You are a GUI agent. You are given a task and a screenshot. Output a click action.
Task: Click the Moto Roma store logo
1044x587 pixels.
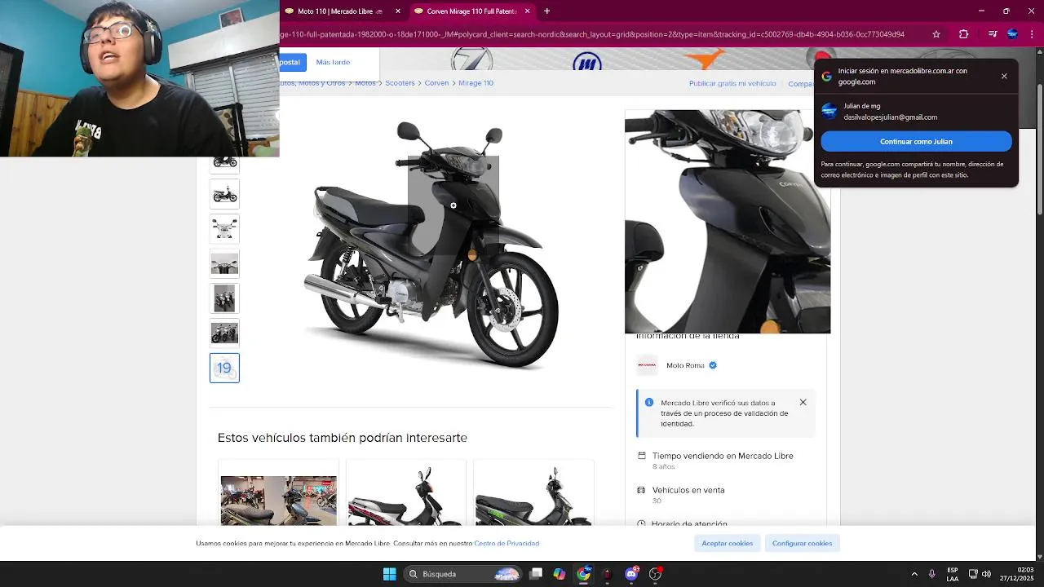647,365
